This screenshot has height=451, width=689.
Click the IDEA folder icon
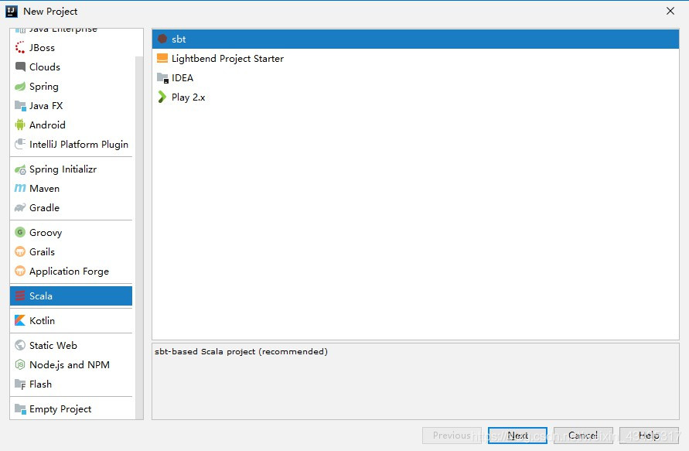coord(162,78)
